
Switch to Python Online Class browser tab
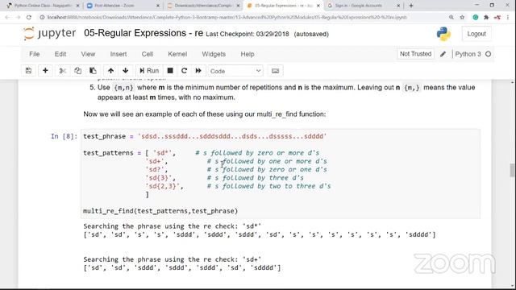pos(43,6)
